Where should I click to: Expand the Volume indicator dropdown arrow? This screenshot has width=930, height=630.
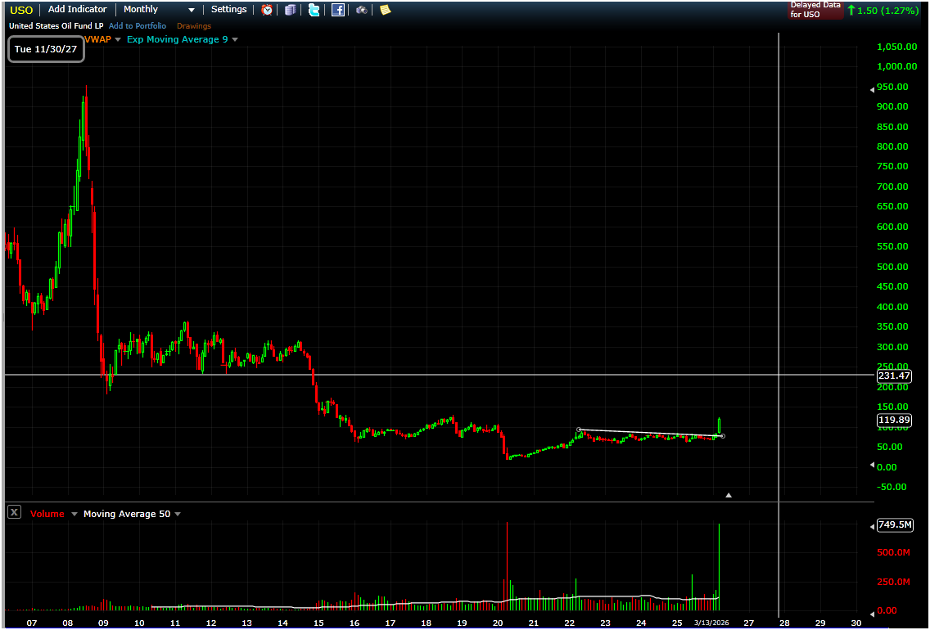pos(74,514)
